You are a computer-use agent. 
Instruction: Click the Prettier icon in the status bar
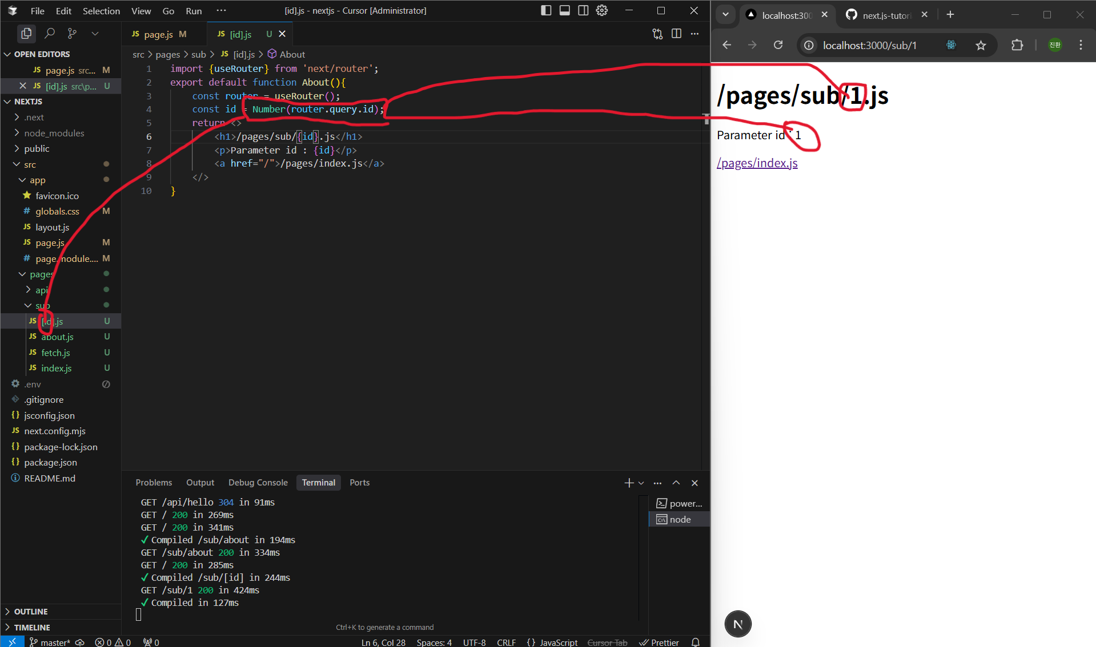(x=659, y=642)
